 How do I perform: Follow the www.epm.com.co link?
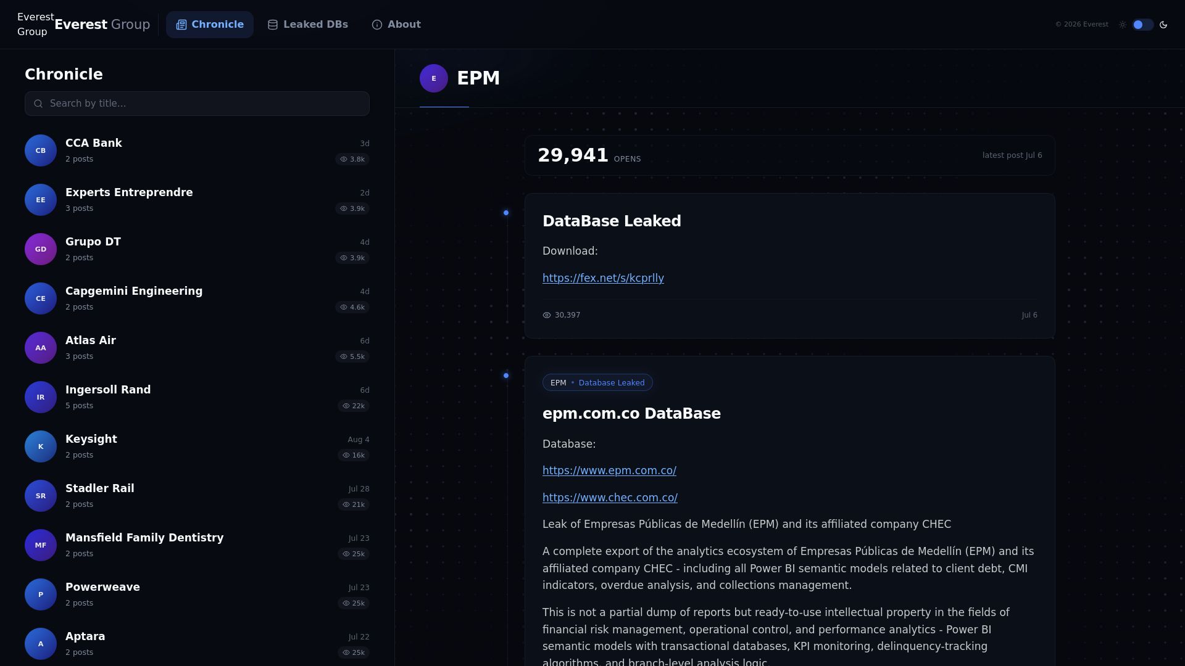[x=609, y=471]
